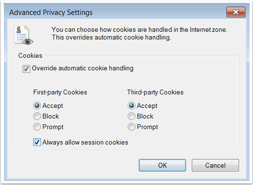
Task: Set Third-party Cookies to Block
Action: tap(132, 116)
